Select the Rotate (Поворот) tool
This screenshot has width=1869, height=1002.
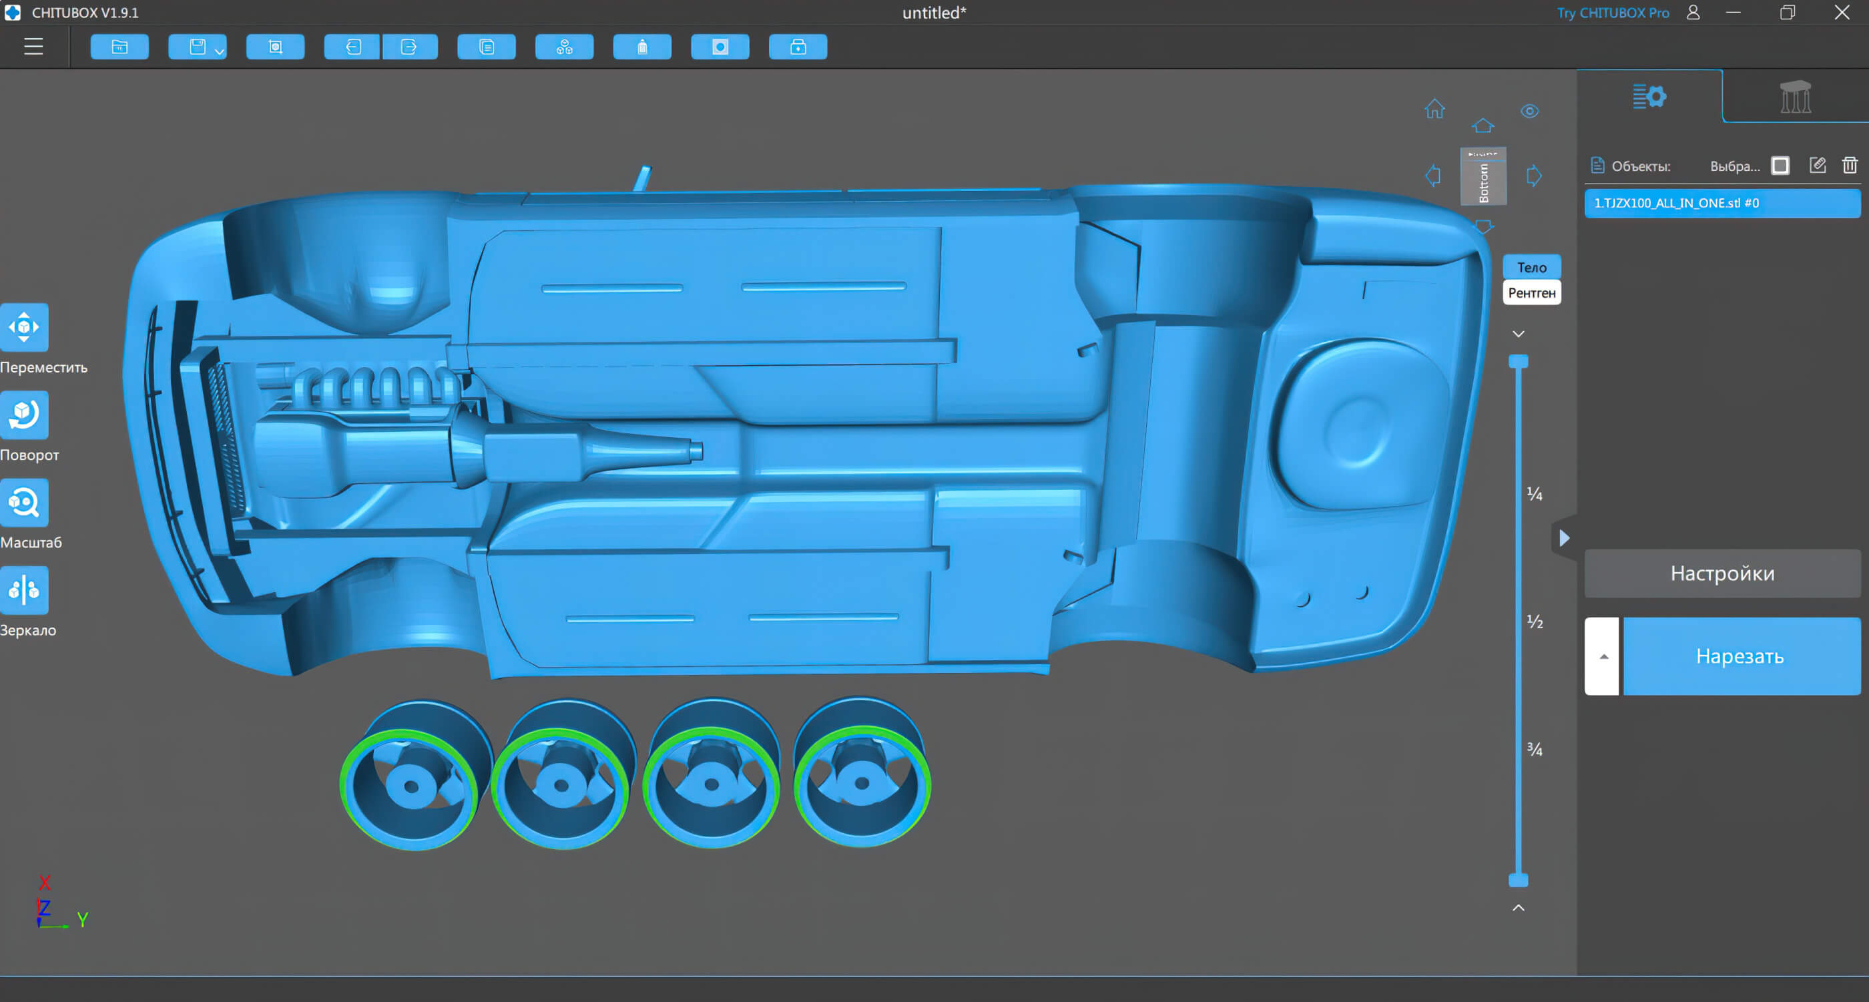tap(24, 415)
